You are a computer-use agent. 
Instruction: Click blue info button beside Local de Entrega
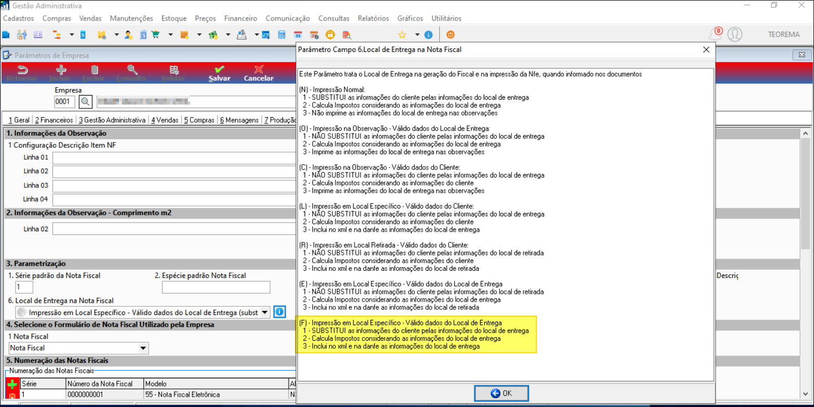click(x=279, y=312)
